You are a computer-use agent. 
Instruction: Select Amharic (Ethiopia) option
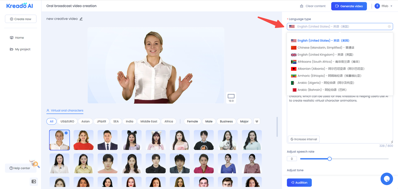(340, 76)
